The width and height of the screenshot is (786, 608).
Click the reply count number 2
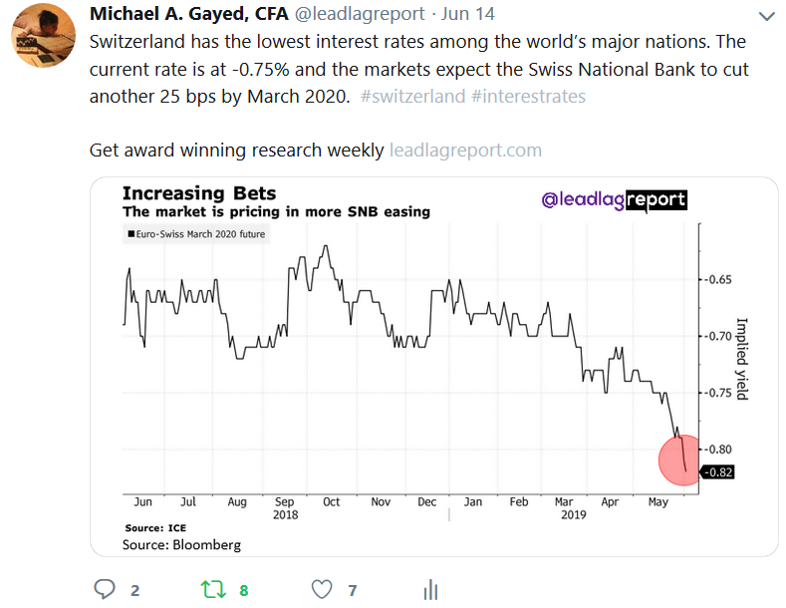135,591
